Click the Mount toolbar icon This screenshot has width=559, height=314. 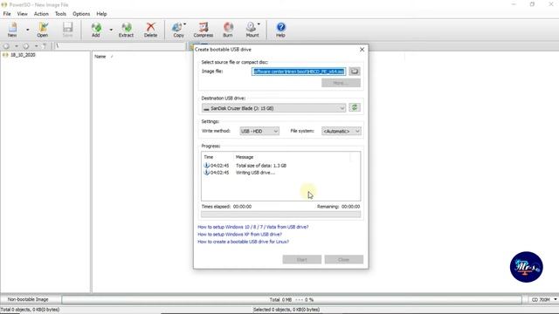click(252, 30)
